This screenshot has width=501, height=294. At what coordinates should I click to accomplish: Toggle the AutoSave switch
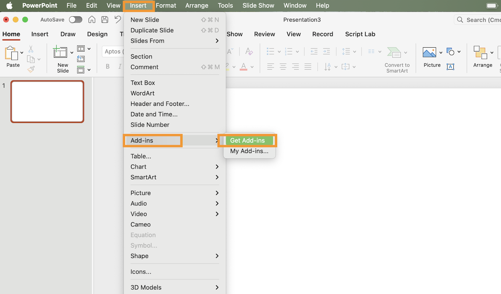click(75, 19)
